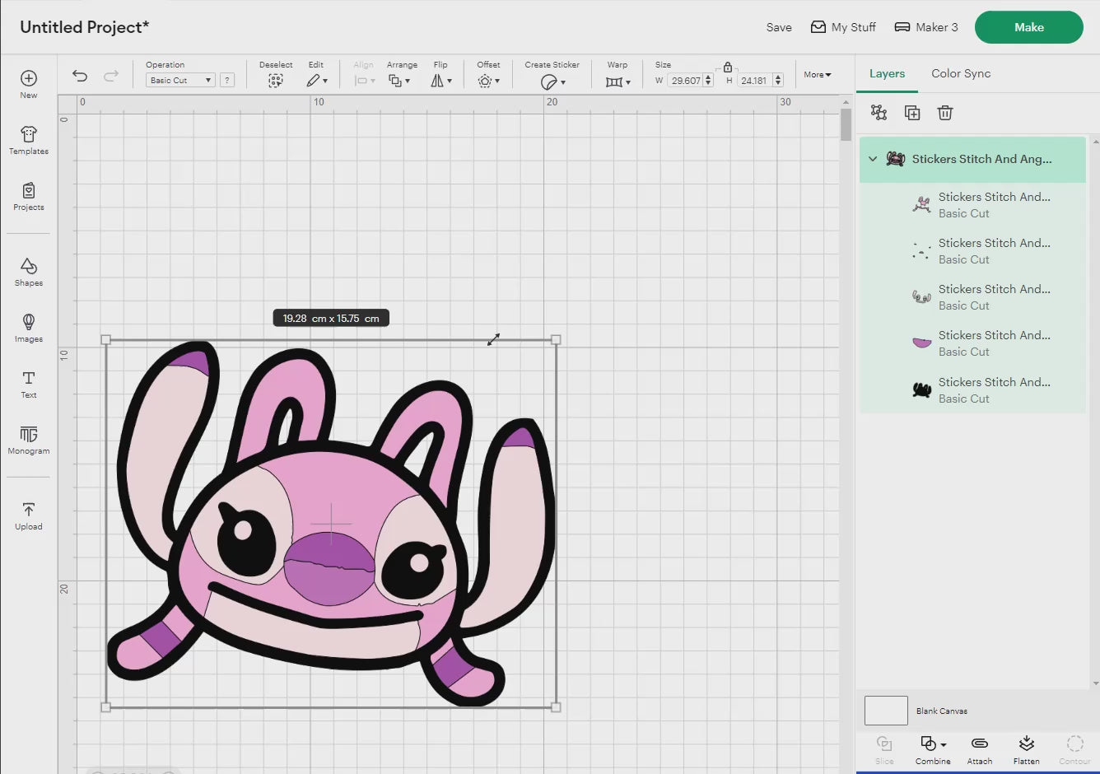Open the Warp dropdown

pyautogui.click(x=618, y=82)
